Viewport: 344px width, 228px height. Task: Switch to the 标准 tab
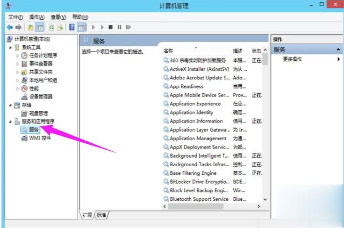101,215
